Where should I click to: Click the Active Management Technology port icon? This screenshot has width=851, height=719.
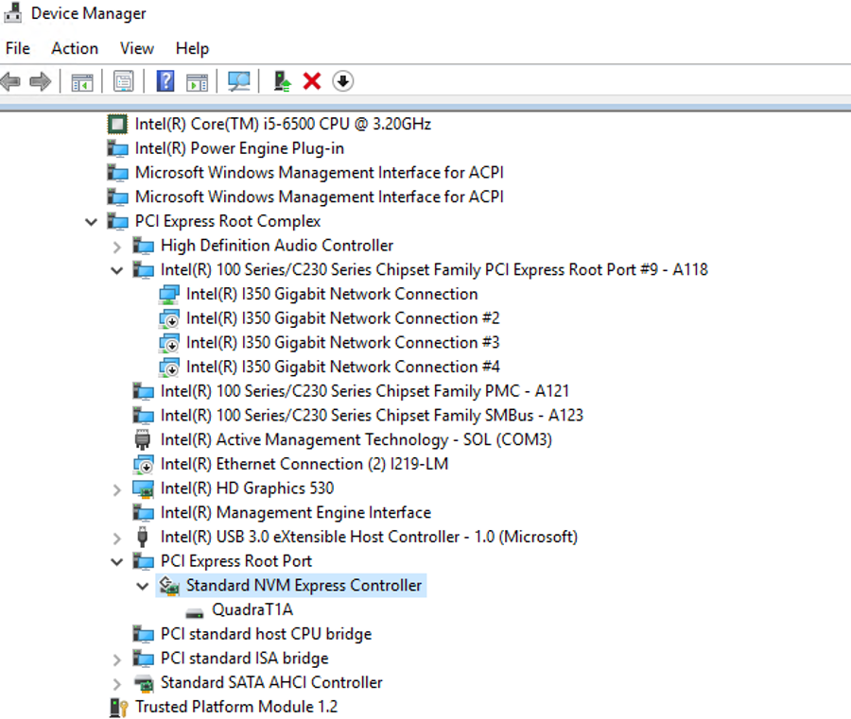(142, 439)
